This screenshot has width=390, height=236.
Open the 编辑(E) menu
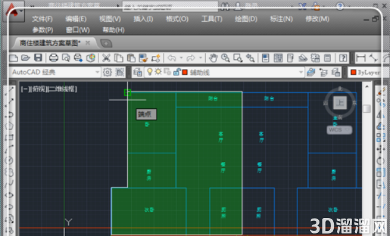[76, 19]
